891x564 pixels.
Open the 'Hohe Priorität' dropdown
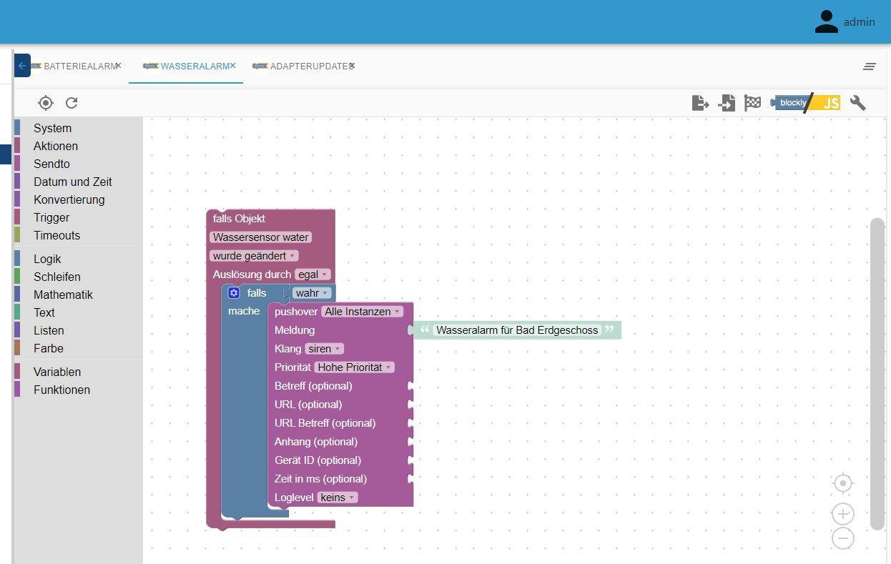(355, 367)
